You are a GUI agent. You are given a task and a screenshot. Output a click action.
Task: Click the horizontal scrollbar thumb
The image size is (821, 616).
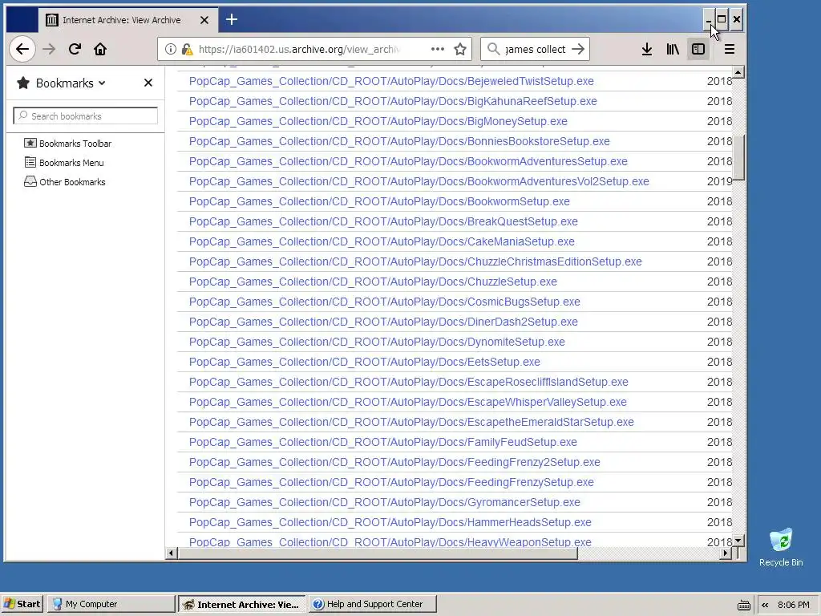tap(378, 553)
